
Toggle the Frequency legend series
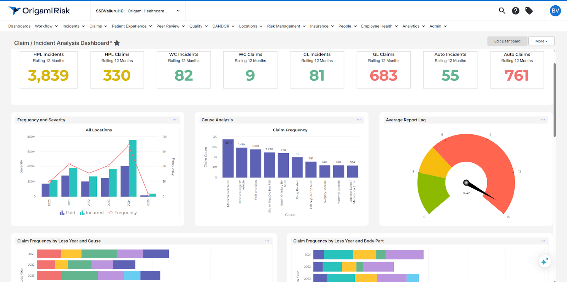point(123,213)
